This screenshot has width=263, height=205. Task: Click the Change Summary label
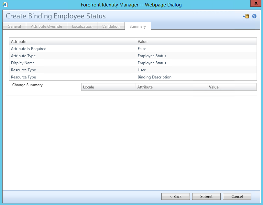(27, 85)
